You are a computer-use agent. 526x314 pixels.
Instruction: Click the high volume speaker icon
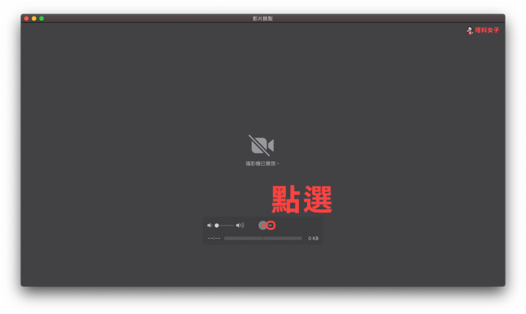tap(240, 226)
